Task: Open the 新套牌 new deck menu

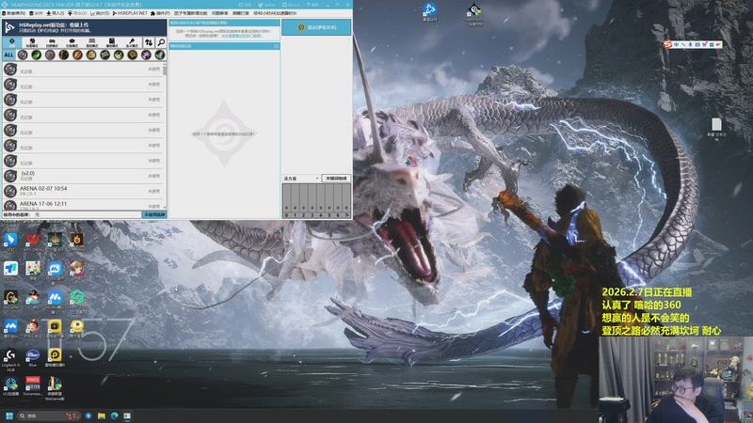Action: [13, 13]
